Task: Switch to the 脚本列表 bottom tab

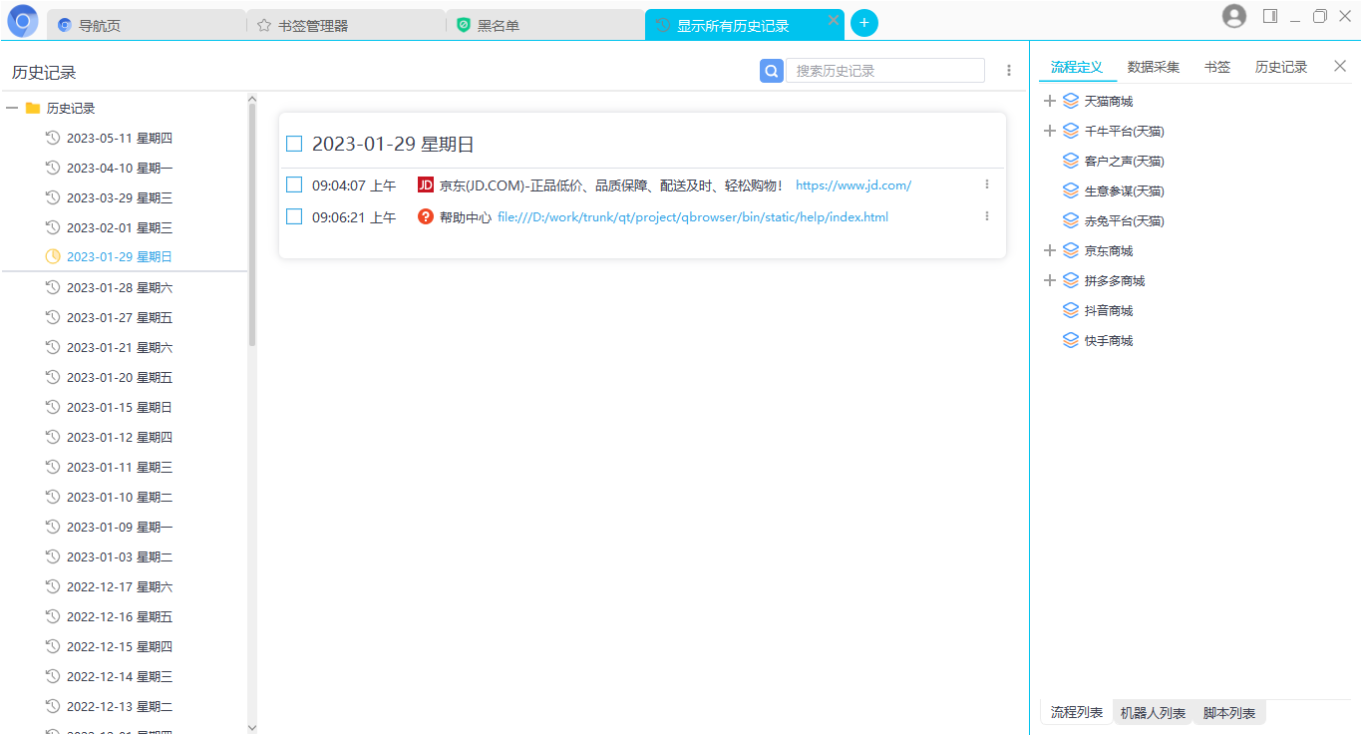Action: point(1229,712)
